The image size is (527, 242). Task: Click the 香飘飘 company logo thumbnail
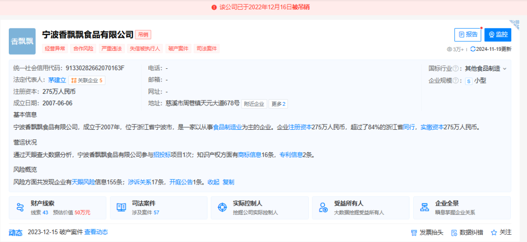(x=22, y=41)
